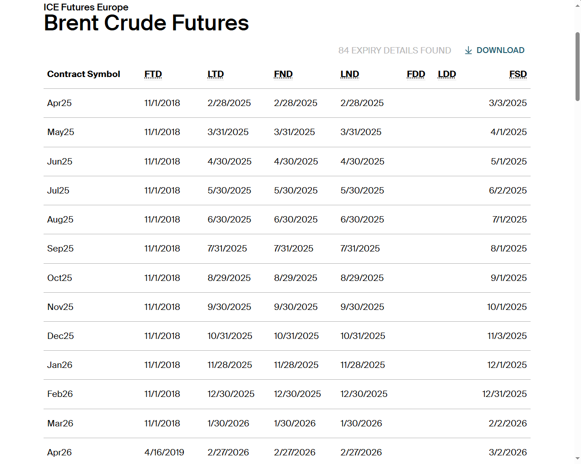The height and width of the screenshot is (464, 581).
Task: Click the Jul25 LND date 5/30/2025
Action: point(362,190)
